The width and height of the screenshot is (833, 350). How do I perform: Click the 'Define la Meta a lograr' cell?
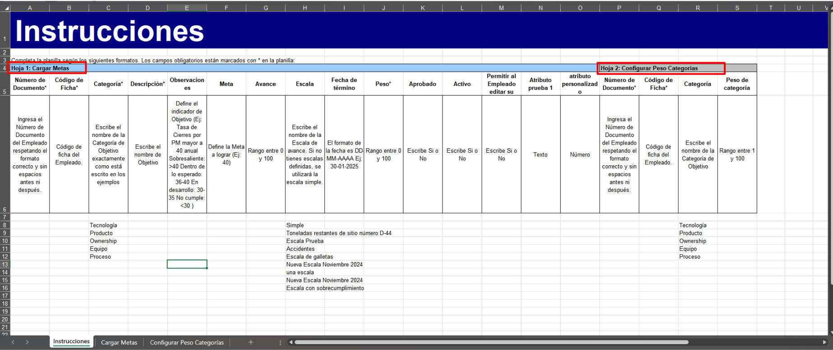226,155
